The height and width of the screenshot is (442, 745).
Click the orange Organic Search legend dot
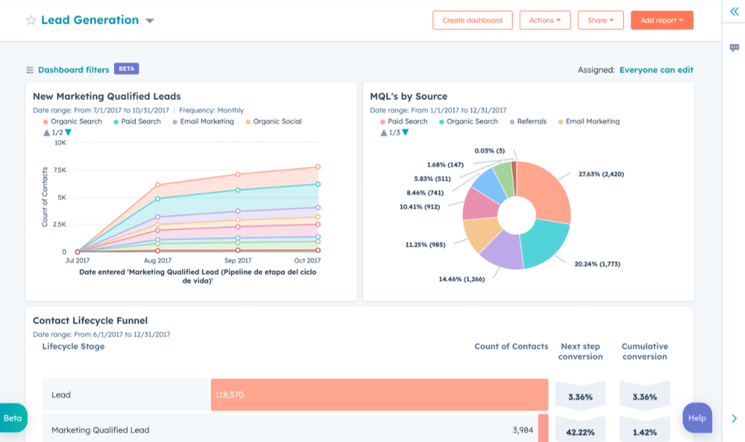pyautogui.click(x=45, y=121)
